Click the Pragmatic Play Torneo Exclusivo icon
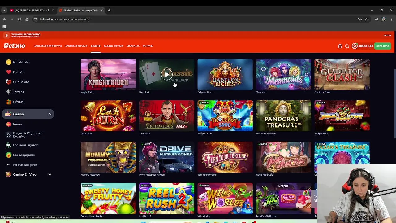This screenshot has height=223, width=396. pyautogui.click(x=9, y=135)
